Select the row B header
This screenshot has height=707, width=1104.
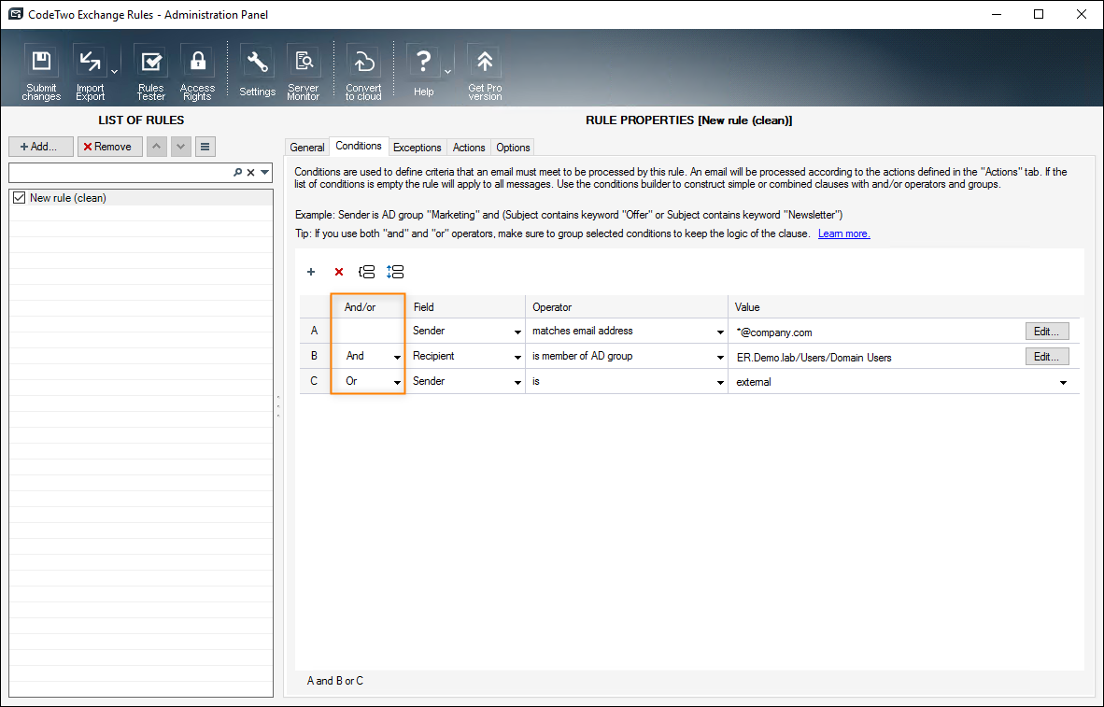[314, 357]
